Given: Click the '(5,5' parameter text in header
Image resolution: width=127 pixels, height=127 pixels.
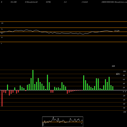Looking at the screenshot, I should coord(65,2).
